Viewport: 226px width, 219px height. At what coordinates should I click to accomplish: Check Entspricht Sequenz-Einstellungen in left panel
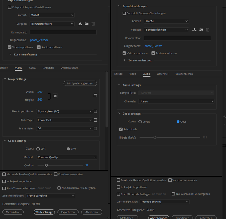pos(10,7)
